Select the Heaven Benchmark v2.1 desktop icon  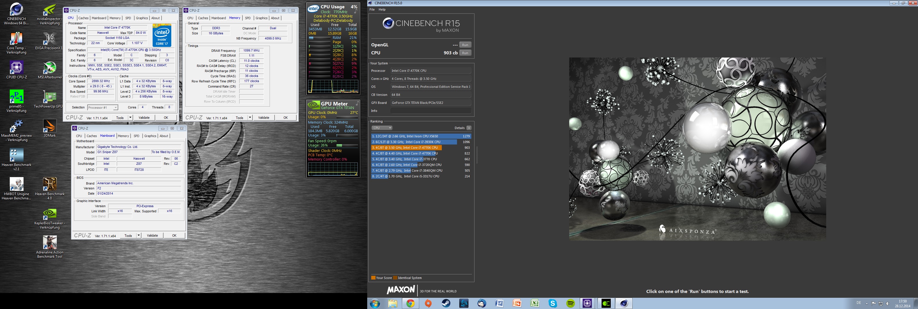pyautogui.click(x=16, y=160)
